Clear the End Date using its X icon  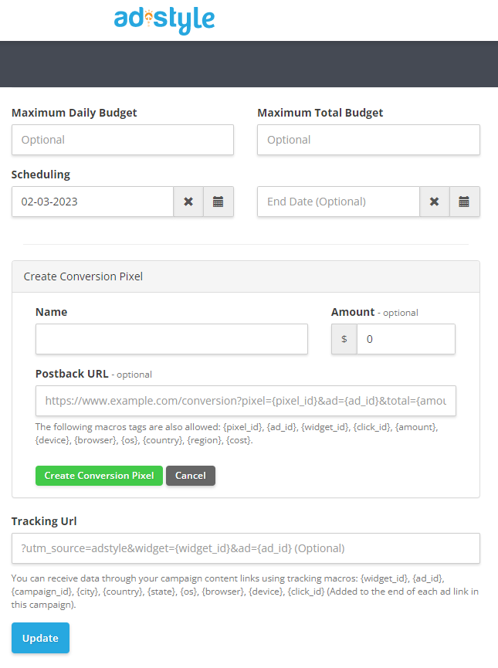(x=434, y=202)
